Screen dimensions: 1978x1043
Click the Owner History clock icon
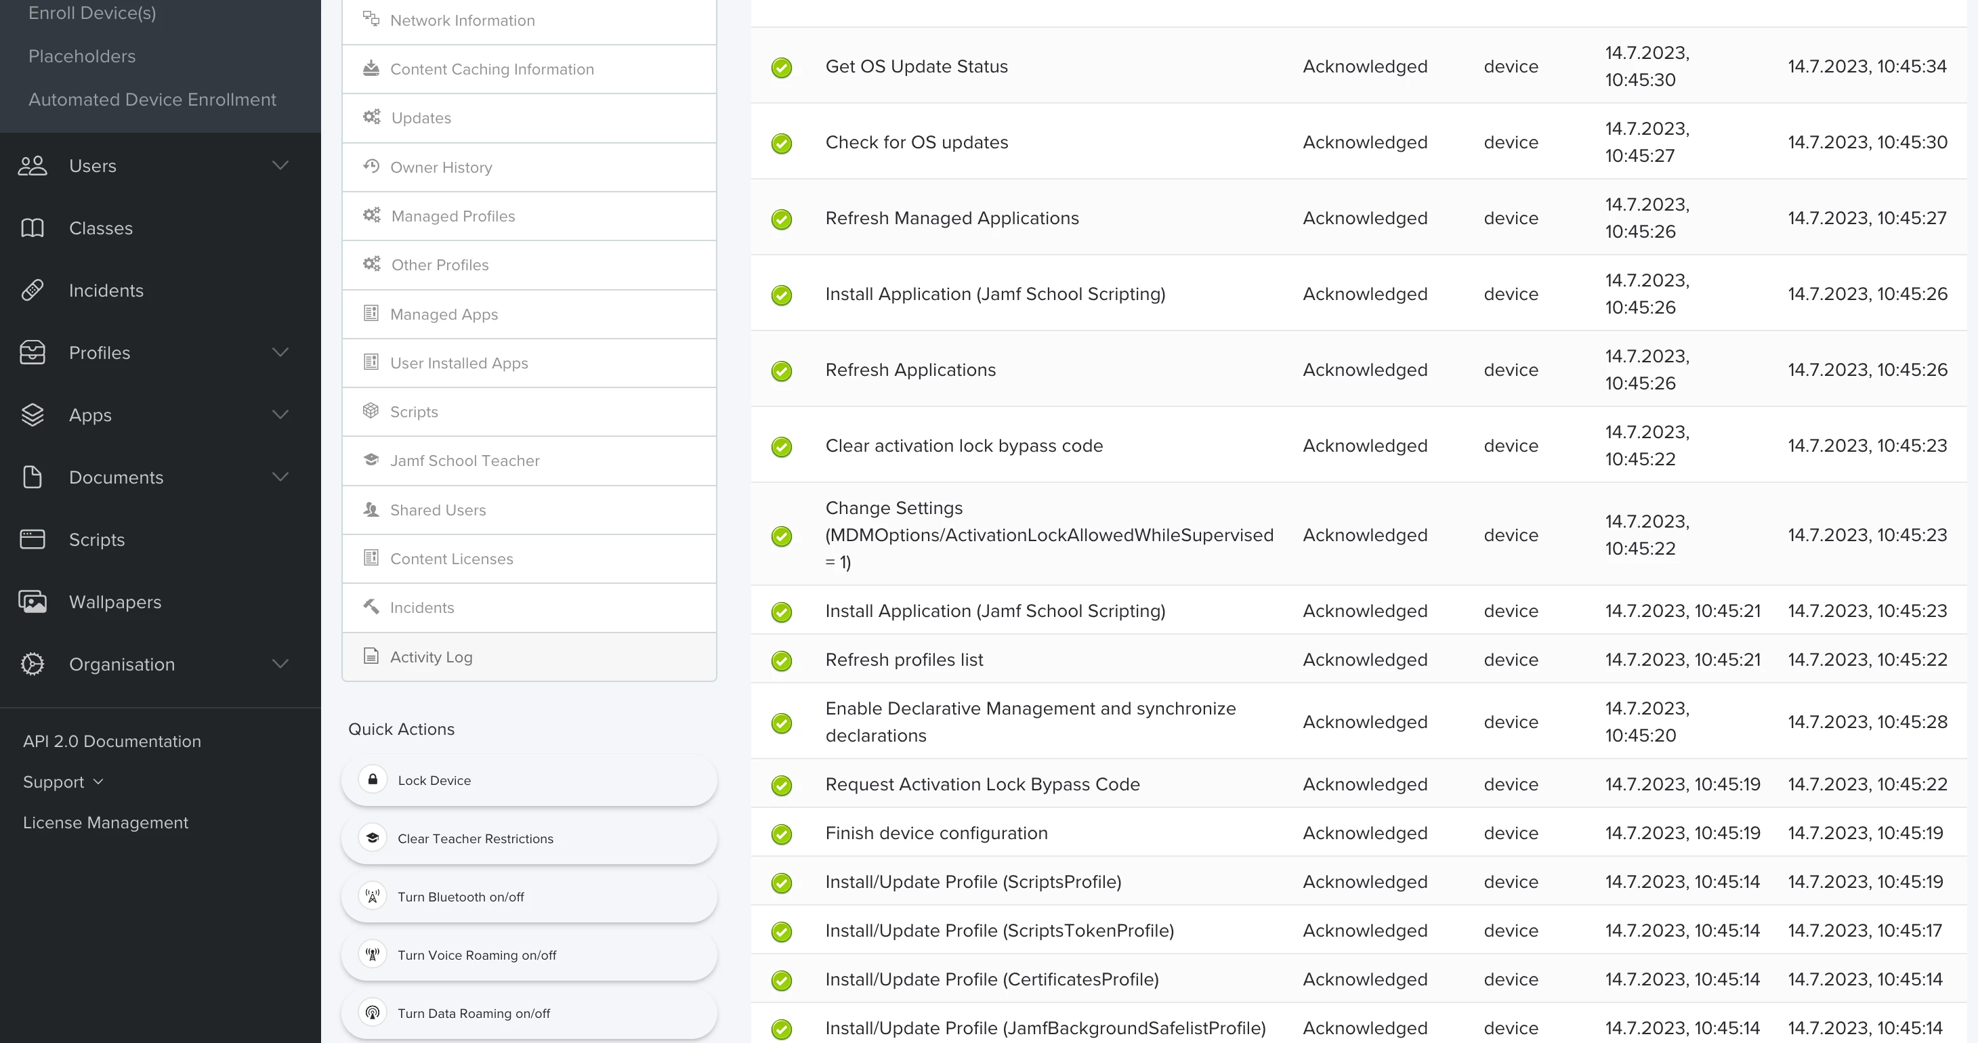(x=371, y=166)
